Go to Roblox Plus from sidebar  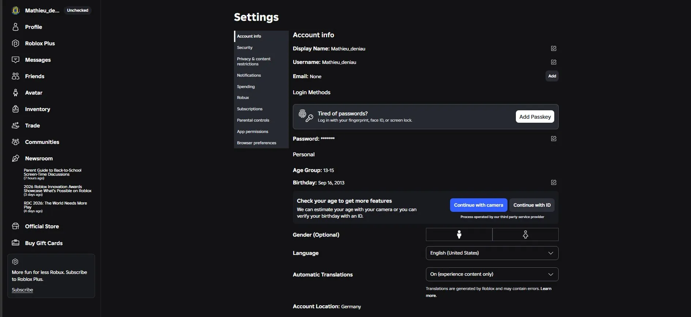[x=40, y=43]
